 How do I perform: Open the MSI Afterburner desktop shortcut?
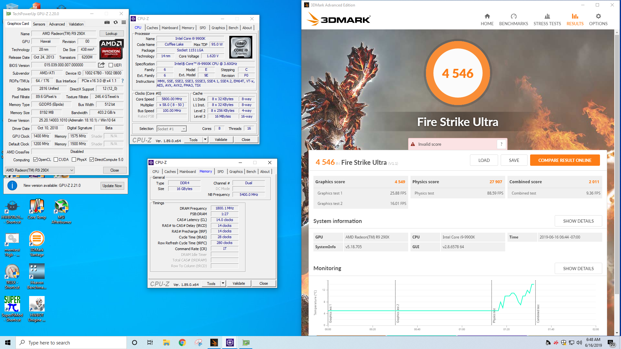61,212
